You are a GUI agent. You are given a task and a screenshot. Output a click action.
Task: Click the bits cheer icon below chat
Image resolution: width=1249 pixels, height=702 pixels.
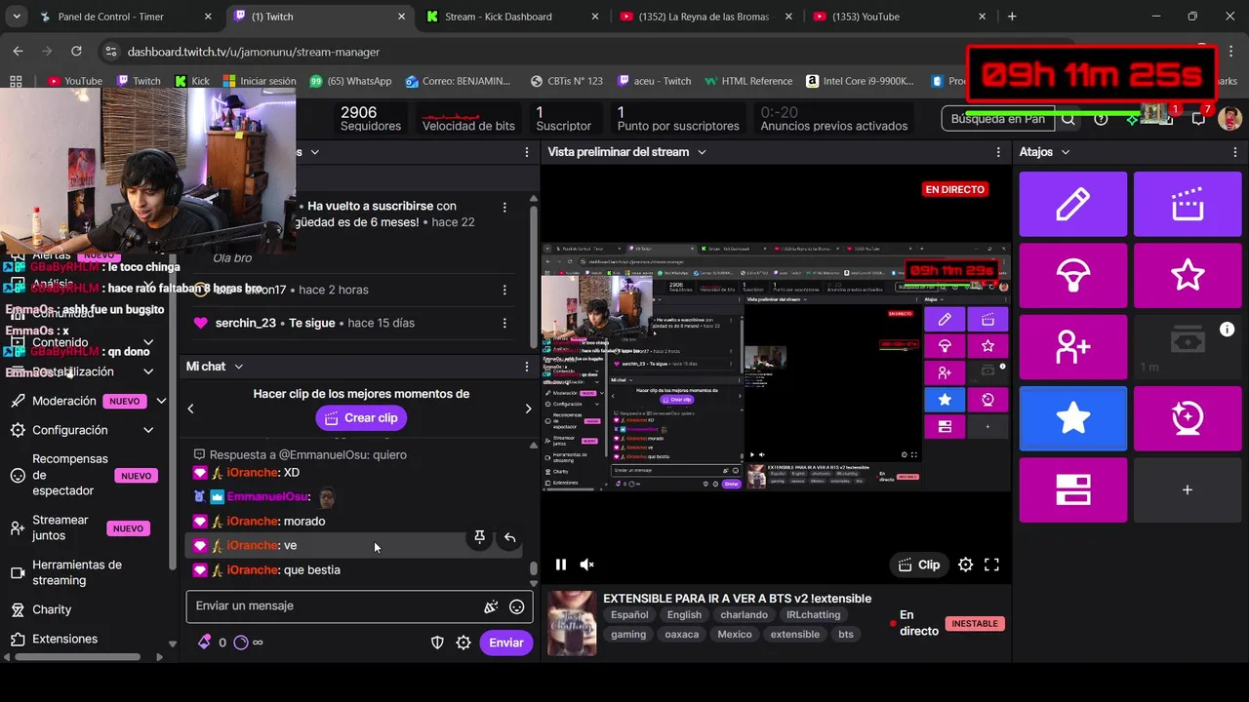click(205, 643)
